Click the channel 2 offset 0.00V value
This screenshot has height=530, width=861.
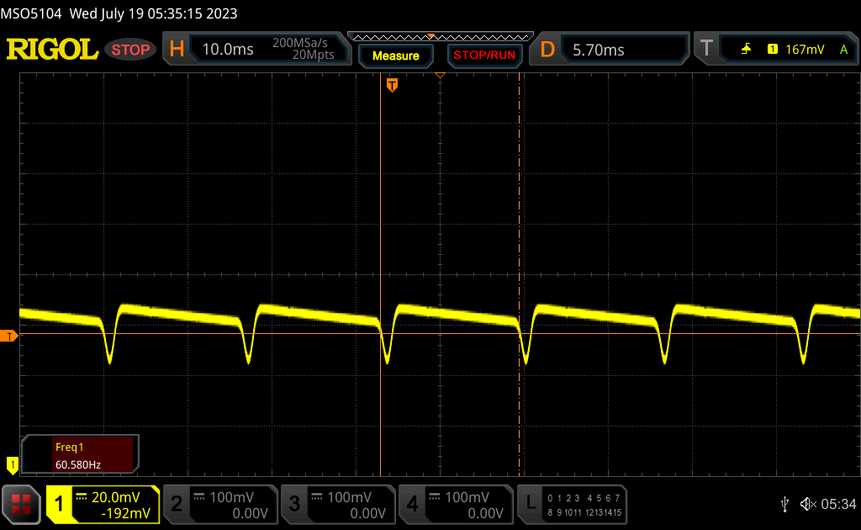250,513
